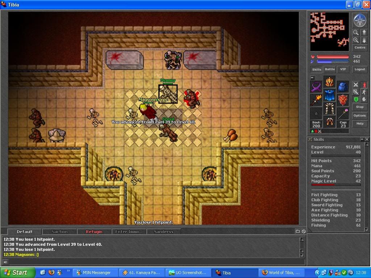Image resolution: width=371 pixels, height=278 pixels.
Task: Click the status condition icons bar
Action: (330, 131)
